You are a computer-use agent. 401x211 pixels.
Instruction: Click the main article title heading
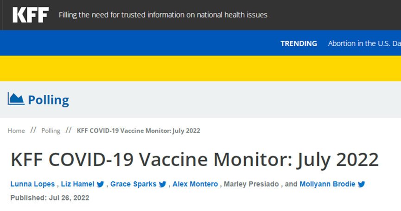point(194,160)
